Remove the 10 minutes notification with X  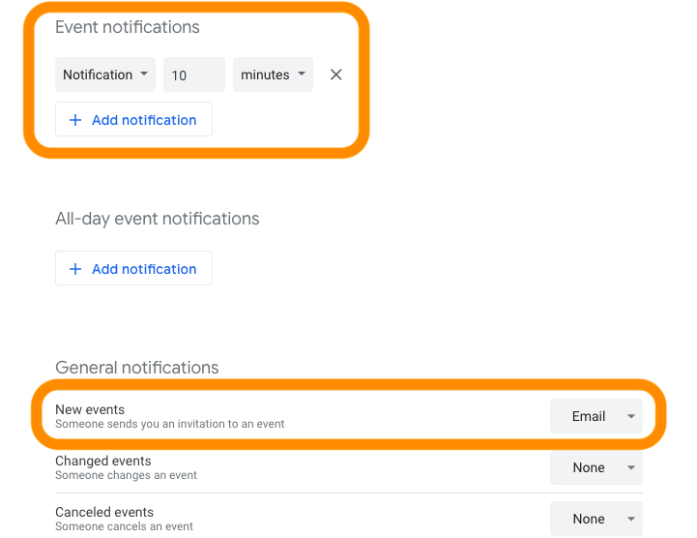click(x=336, y=75)
